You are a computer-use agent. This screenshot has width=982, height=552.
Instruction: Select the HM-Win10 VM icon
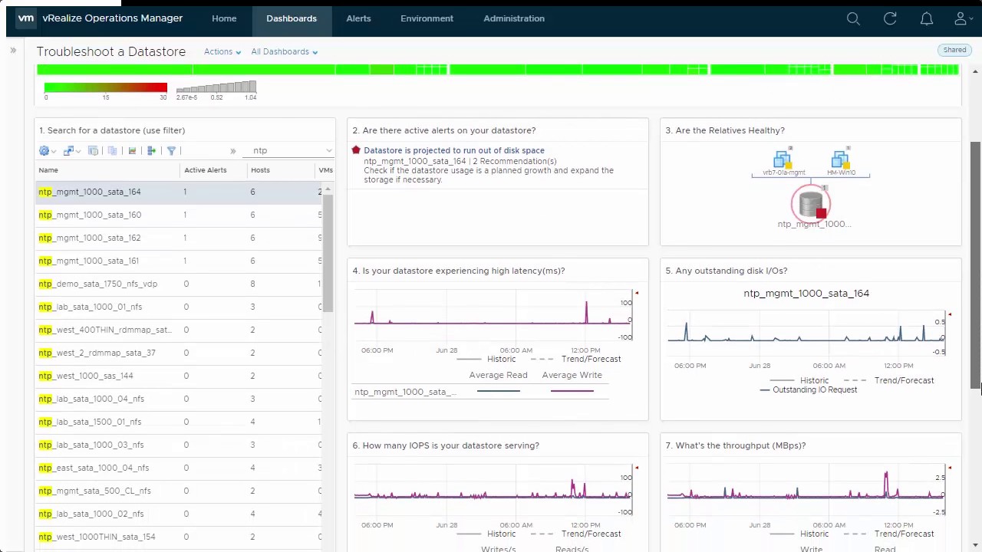click(x=841, y=160)
